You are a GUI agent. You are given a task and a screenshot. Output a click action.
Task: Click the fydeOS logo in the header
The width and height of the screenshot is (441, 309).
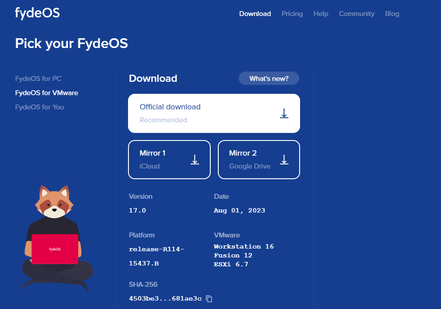pyautogui.click(x=37, y=13)
